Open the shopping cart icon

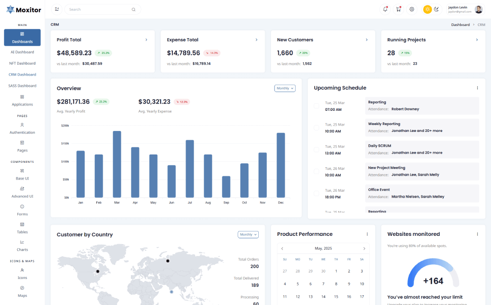click(x=398, y=9)
